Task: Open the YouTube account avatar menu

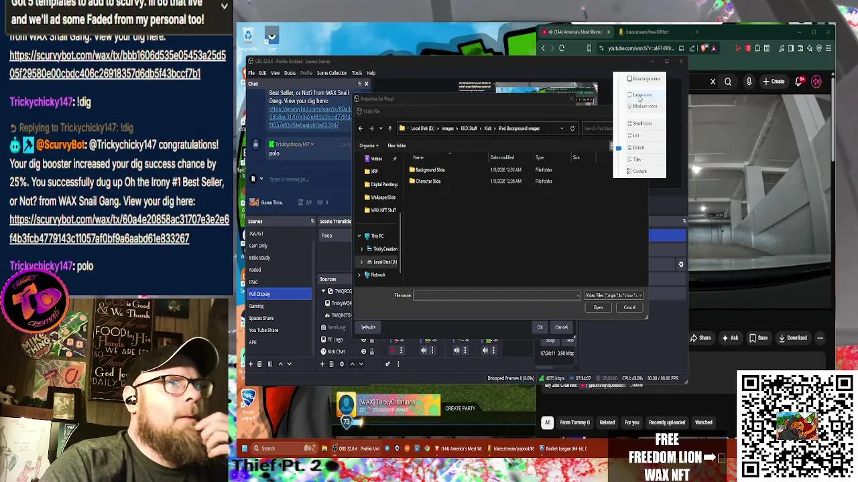Action: tap(816, 82)
